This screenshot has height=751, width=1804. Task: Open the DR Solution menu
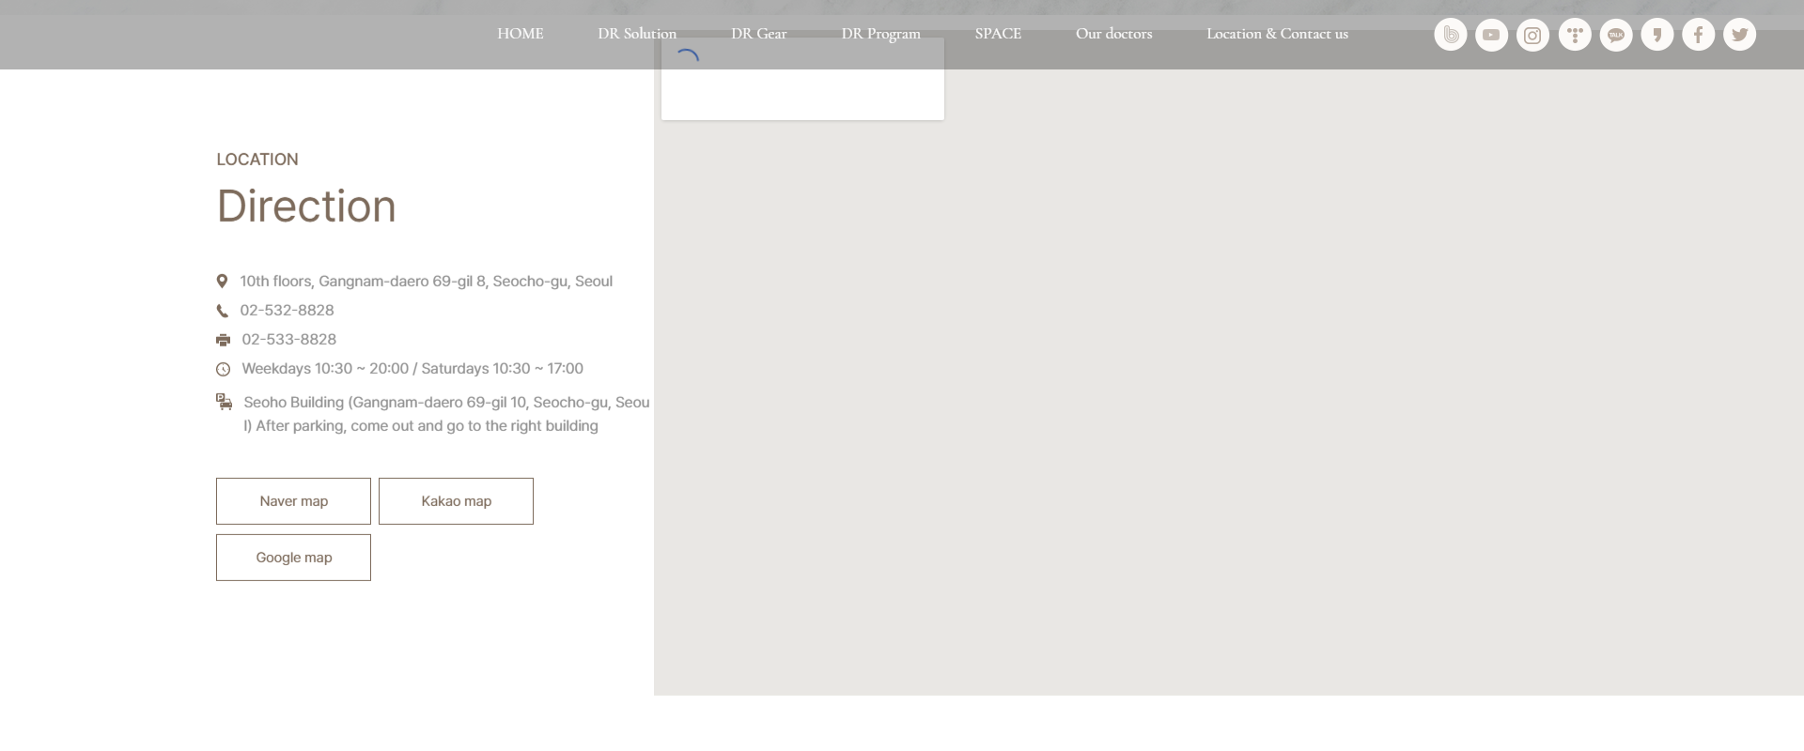click(636, 34)
